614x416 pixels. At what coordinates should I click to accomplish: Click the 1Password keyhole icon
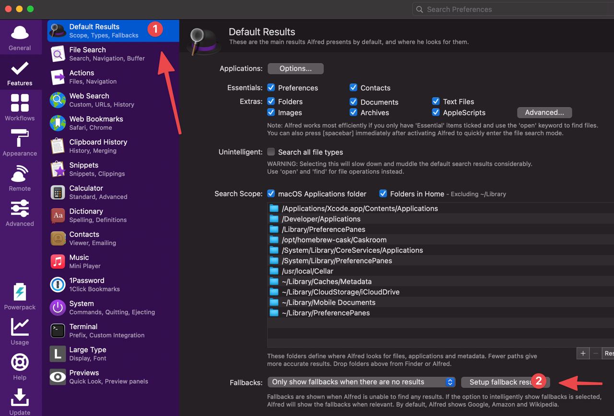[x=58, y=284]
